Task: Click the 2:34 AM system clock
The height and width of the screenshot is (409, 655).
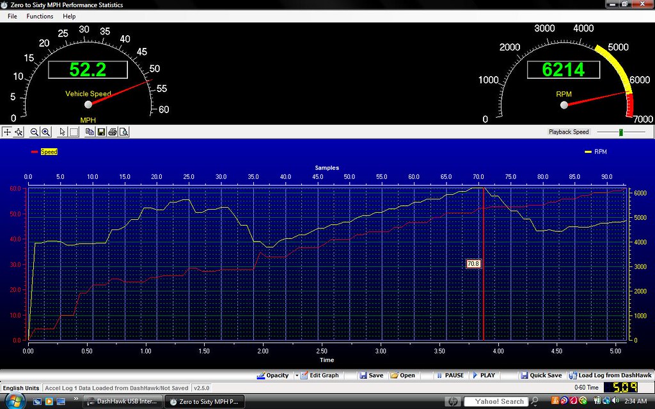Action: [635, 401]
